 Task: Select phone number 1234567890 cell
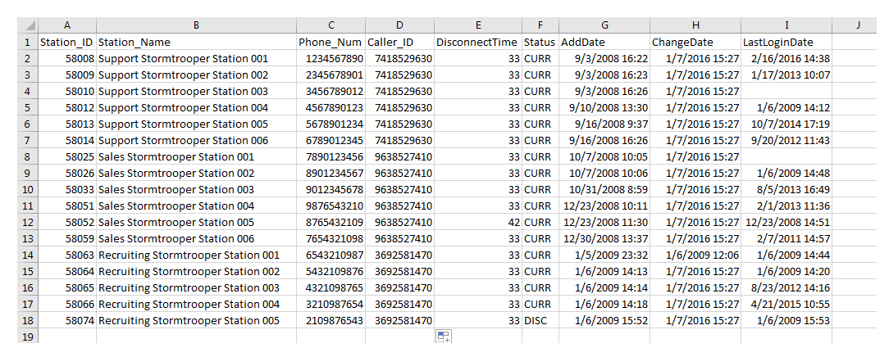click(x=331, y=58)
